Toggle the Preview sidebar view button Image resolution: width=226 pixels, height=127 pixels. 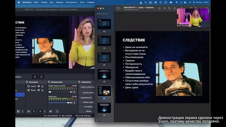coord(118,8)
